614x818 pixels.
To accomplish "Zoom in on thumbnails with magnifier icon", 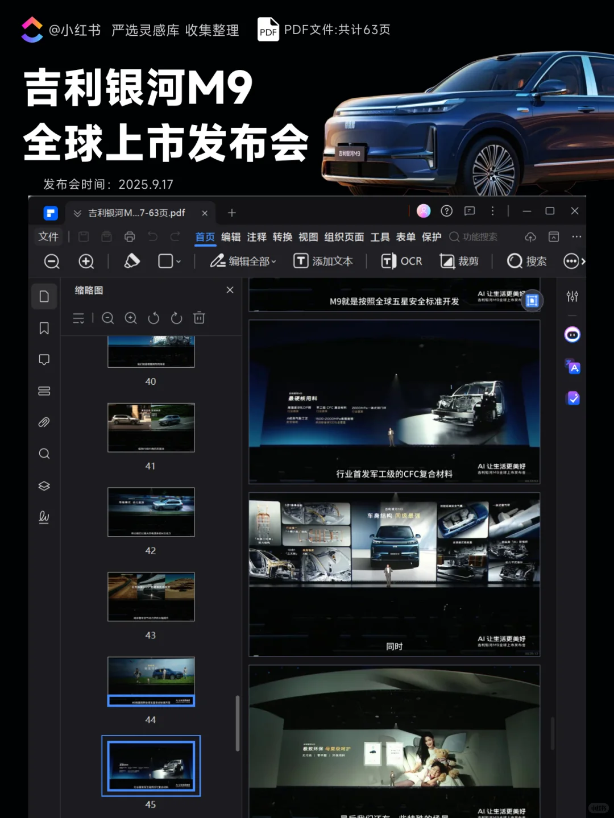I will pos(131,318).
